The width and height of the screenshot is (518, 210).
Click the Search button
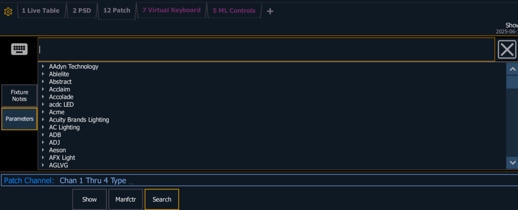(x=162, y=199)
